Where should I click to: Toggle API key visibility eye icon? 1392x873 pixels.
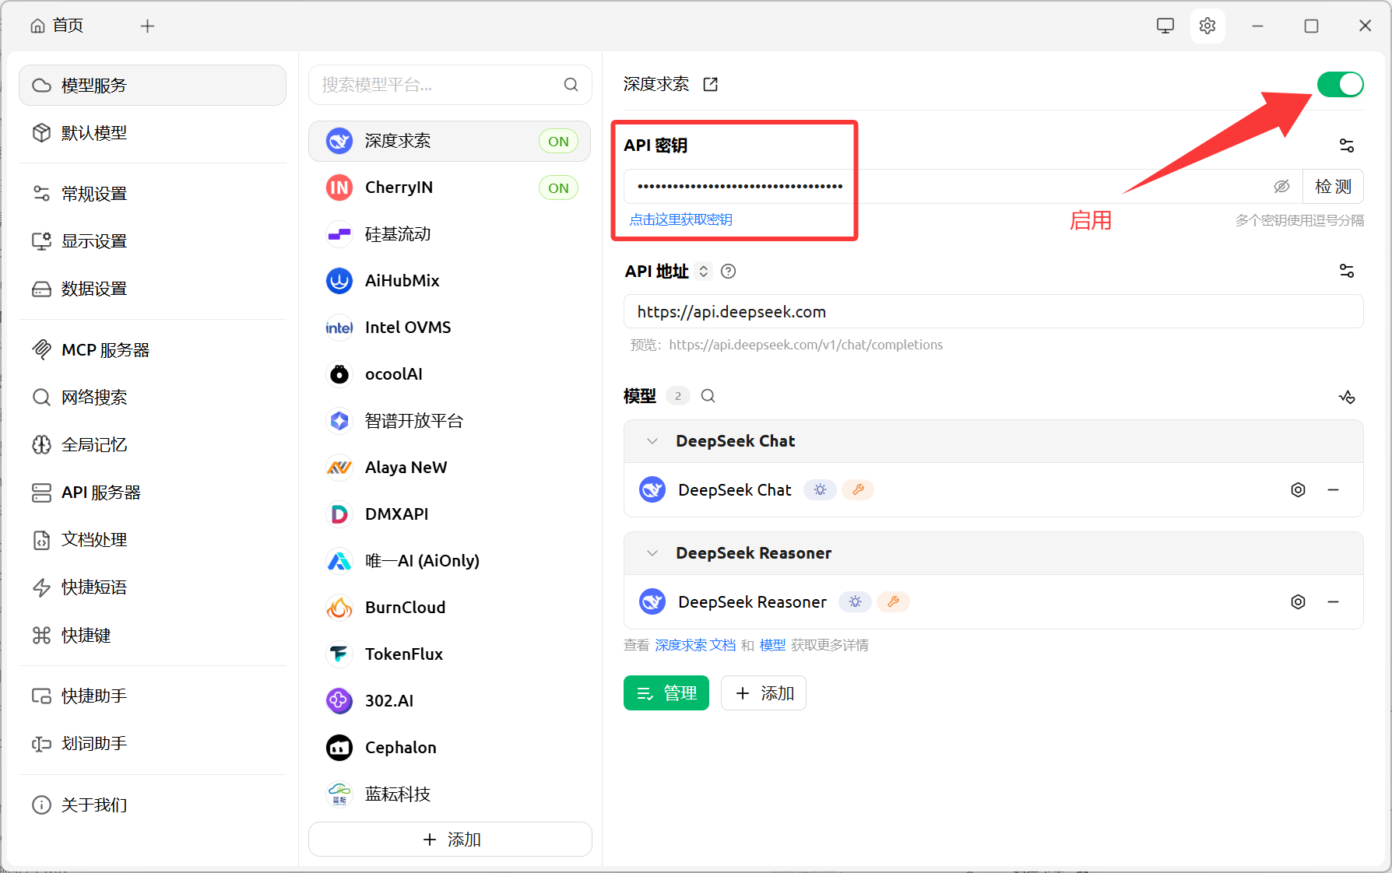[x=1281, y=187]
